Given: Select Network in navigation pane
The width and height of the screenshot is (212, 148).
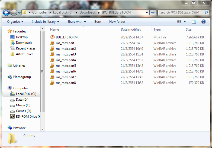Looking at the screenshot, I should point(19,128).
